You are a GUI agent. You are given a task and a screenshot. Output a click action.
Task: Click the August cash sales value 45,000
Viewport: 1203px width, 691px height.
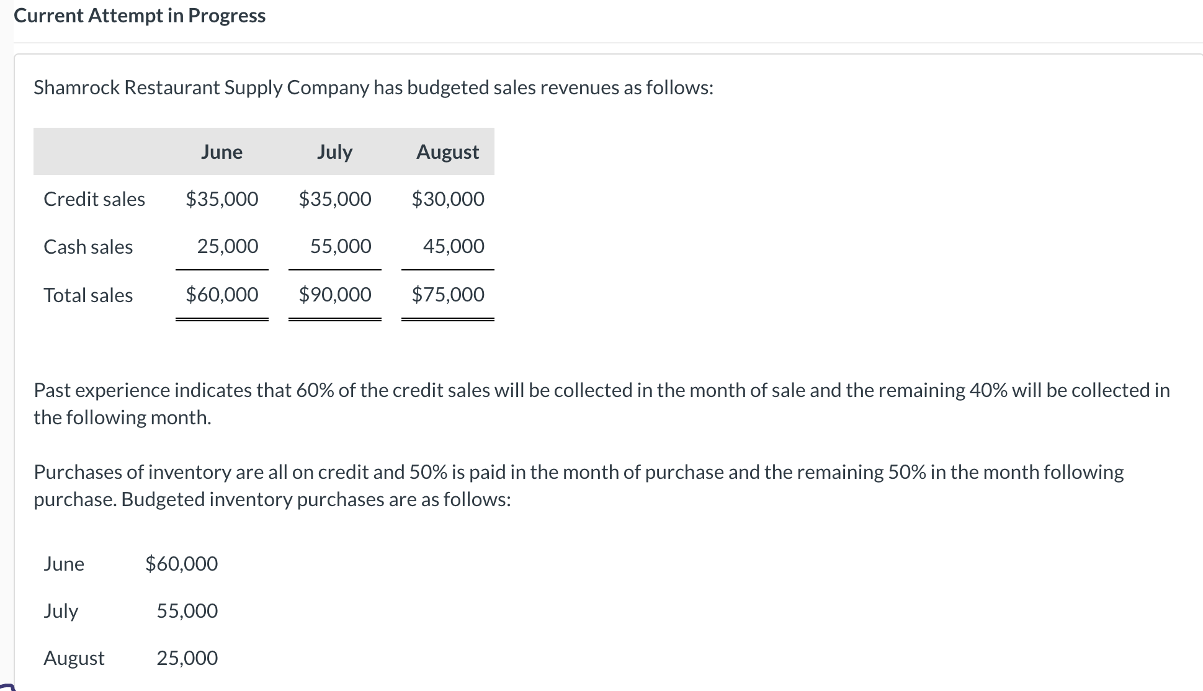pos(454,246)
